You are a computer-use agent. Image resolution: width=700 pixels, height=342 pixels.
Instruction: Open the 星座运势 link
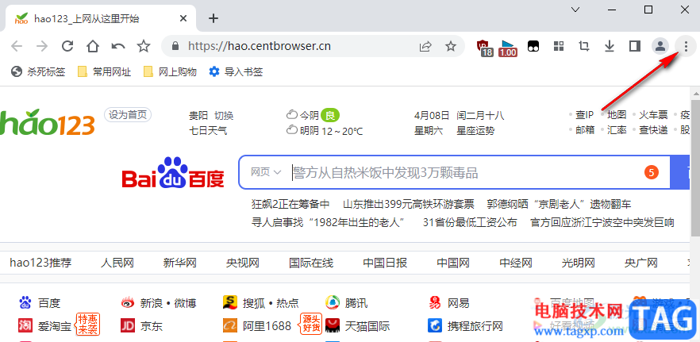coord(475,131)
